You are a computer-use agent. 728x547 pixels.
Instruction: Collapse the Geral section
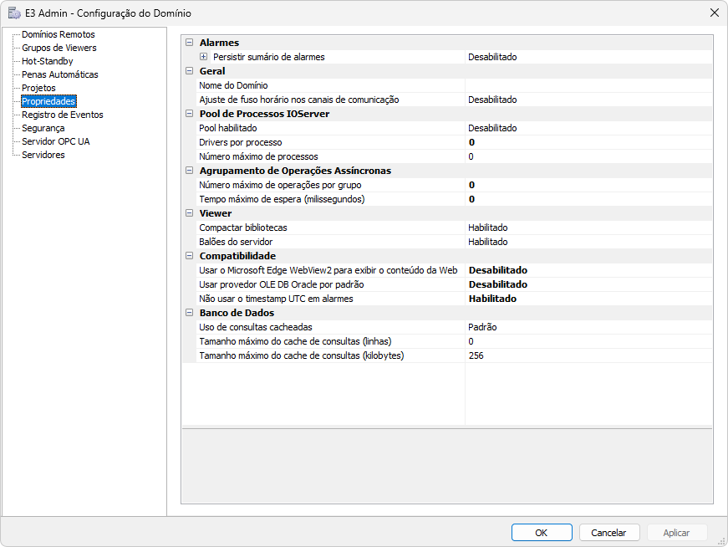tap(189, 71)
